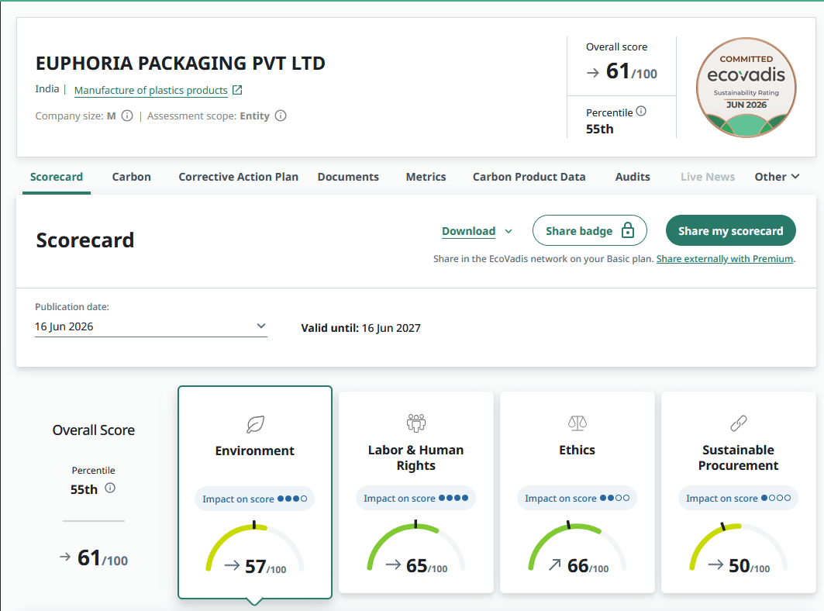Click info icon next to 55th overall percentile
Viewport: 824px width, 611px height.
[110, 488]
